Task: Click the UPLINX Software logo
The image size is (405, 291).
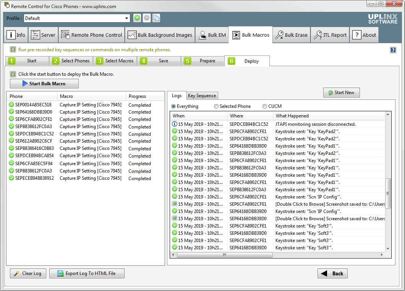Action: pos(382,19)
